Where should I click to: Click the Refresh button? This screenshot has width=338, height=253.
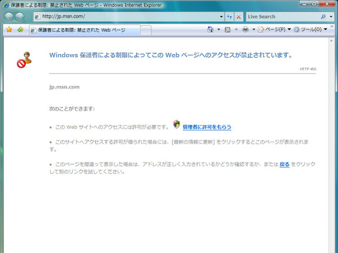click(229, 16)
